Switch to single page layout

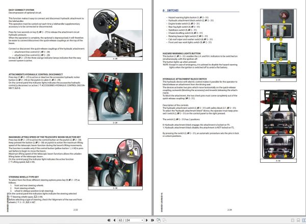[x=293, y=220]
